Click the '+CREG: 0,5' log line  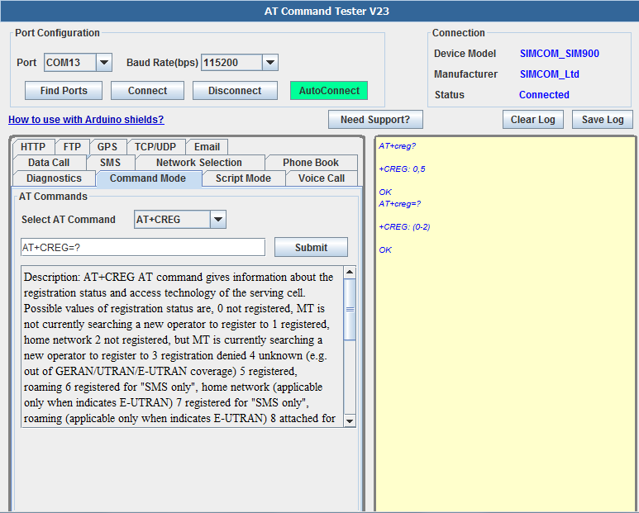pyautogui.click(x=402, y=169)
